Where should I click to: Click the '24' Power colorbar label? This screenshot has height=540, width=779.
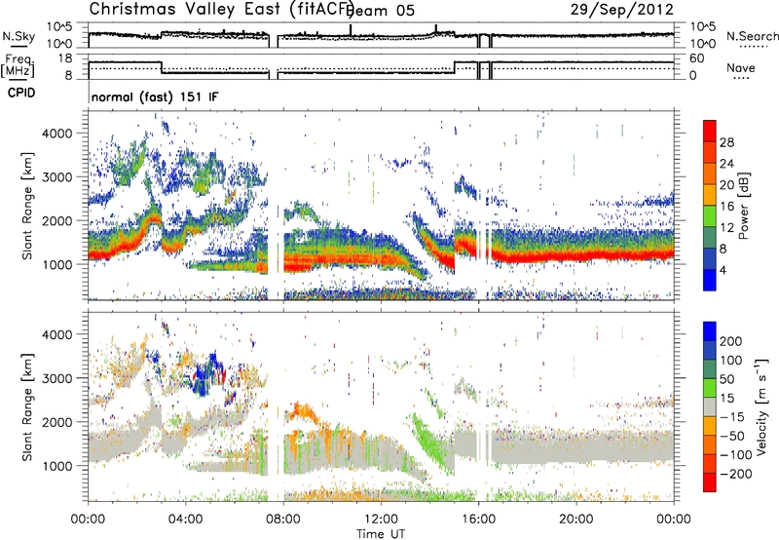pyautogui.click(x=726, y=164)
